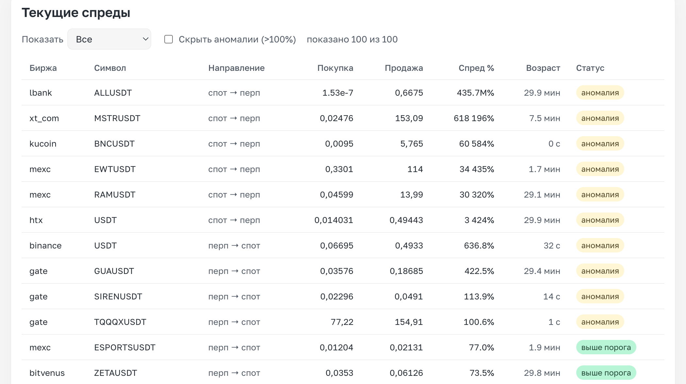Click the lbank exchange cell

pyautogui.click(x=41, y=93)
